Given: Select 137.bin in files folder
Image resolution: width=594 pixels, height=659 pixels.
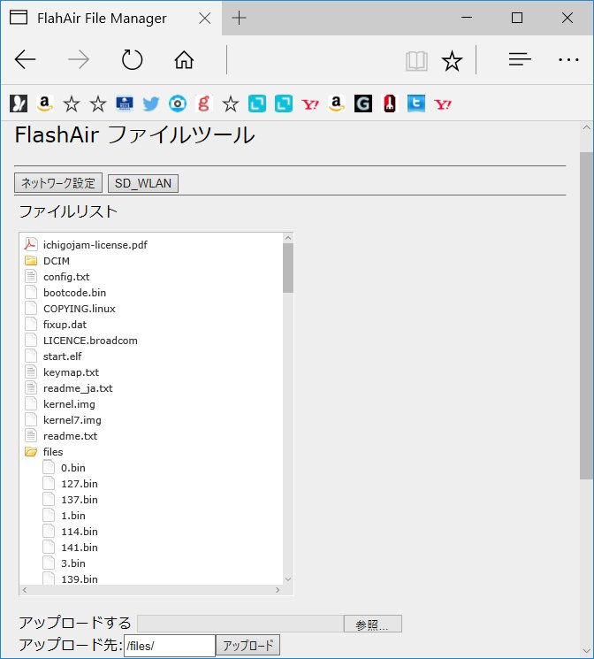Looking at the screenshot, I should (80, 500).
